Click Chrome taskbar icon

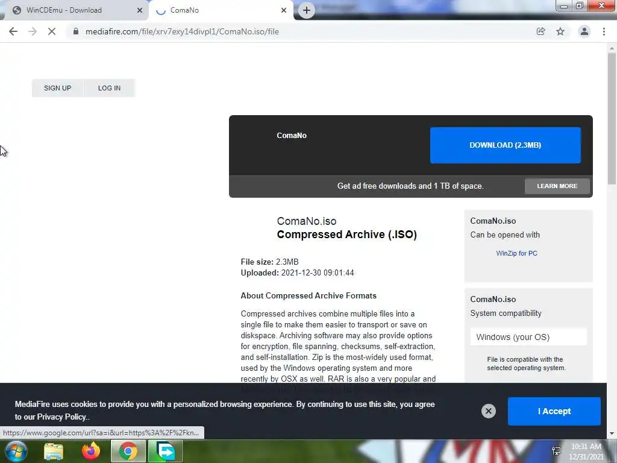point(128,451)
